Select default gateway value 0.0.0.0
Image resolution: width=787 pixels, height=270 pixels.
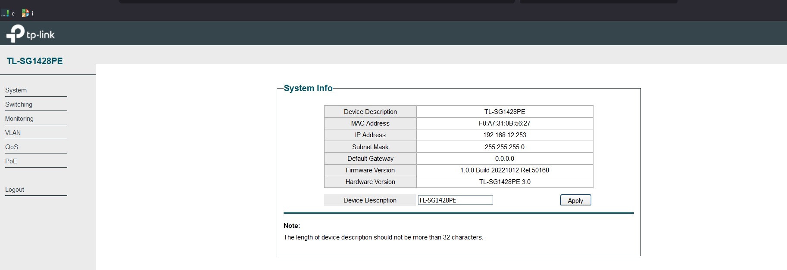[x=505, y=159]
